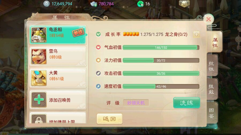Click the 速度初值 progress bar
The image size is (241, 135).
(161, 86)
